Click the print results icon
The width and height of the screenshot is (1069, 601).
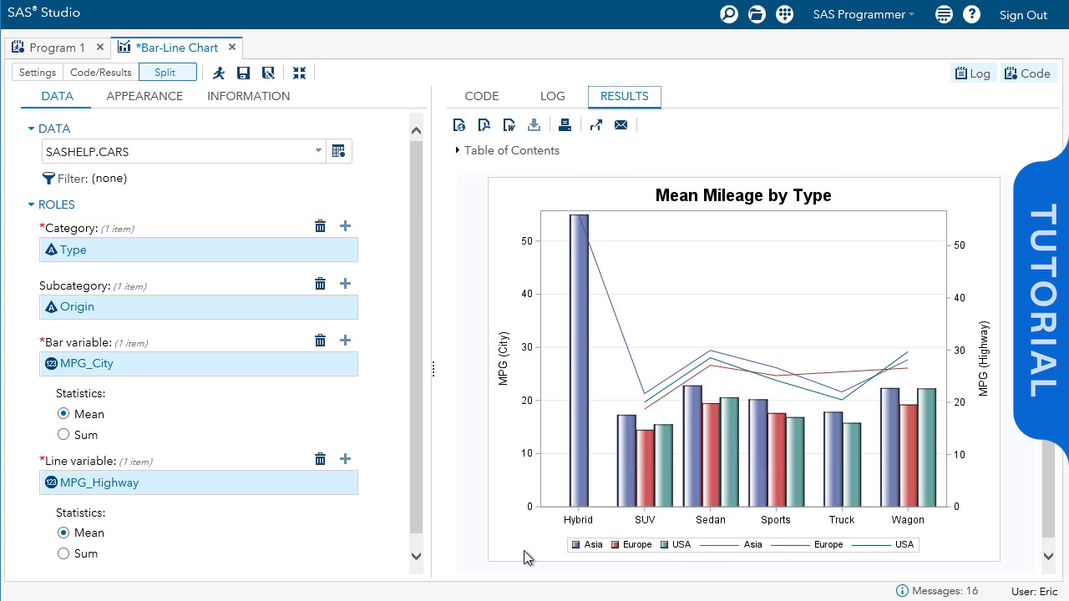tap(565, 125)
